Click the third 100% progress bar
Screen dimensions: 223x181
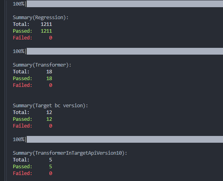point(125,140)
